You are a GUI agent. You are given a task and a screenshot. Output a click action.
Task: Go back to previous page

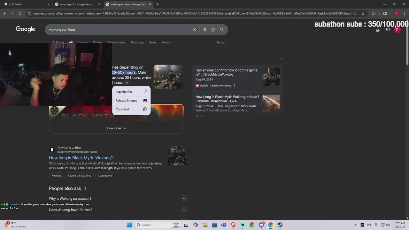pos(4,13)
